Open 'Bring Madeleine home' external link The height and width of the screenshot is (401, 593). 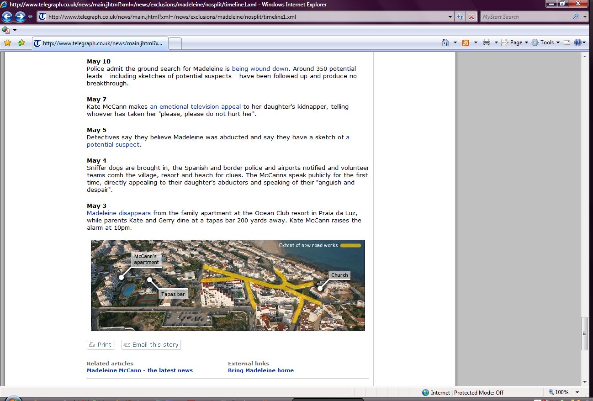260,370
